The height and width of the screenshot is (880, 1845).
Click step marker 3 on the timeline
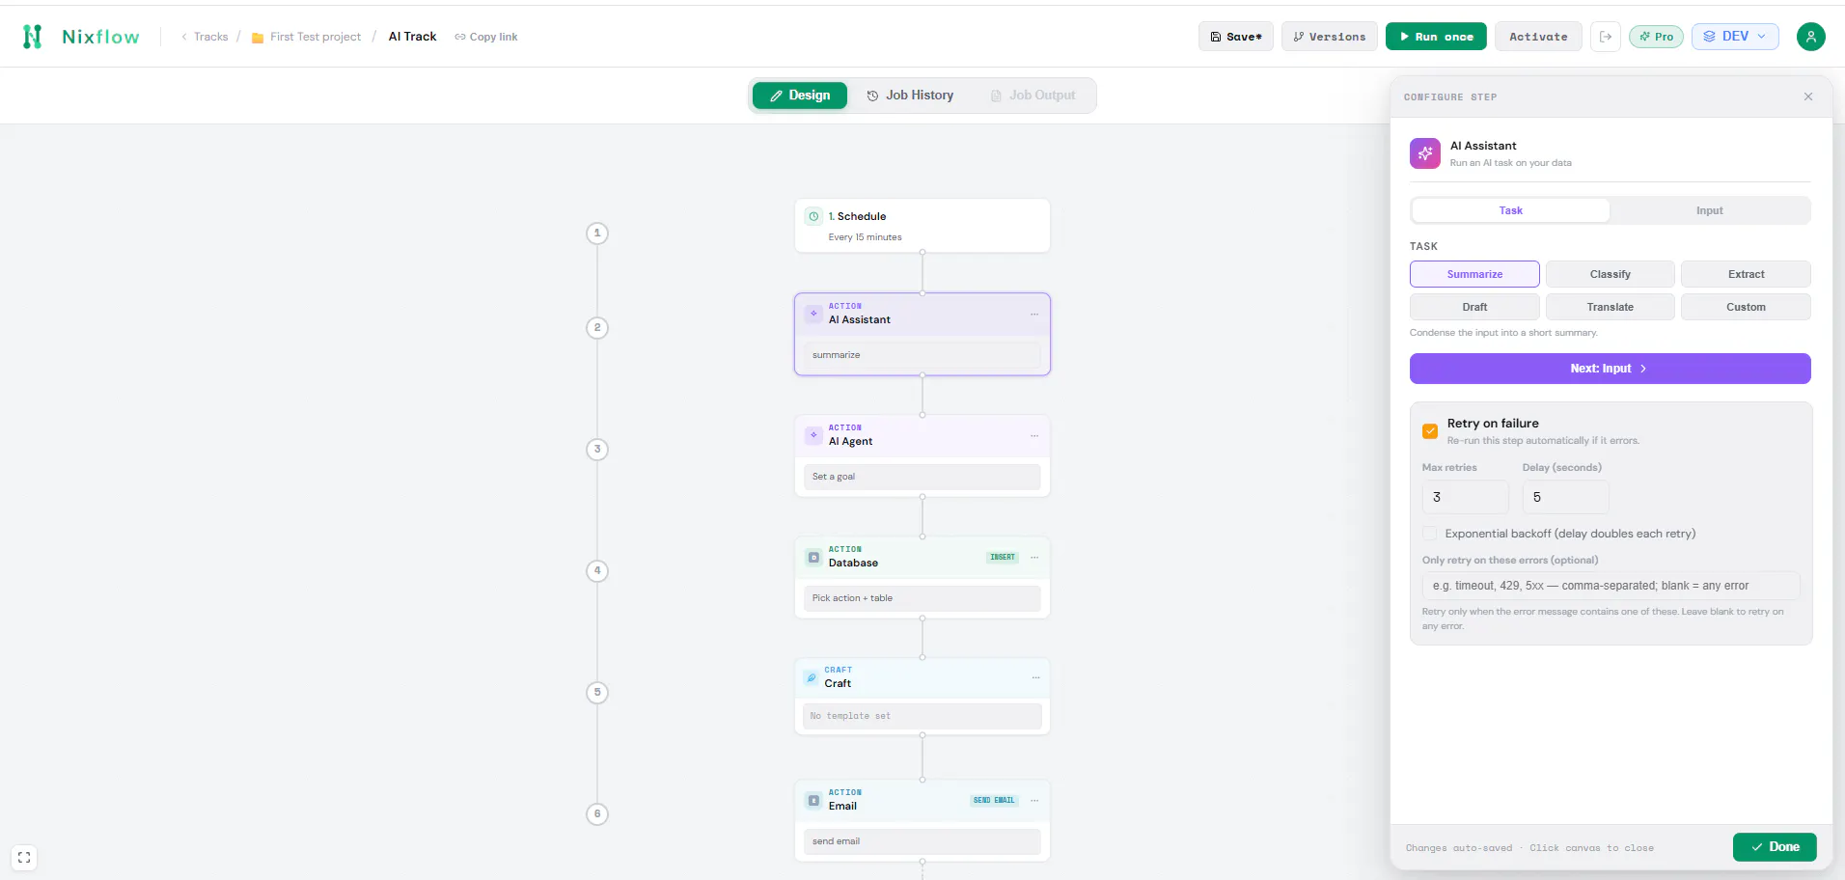point(597,449)
